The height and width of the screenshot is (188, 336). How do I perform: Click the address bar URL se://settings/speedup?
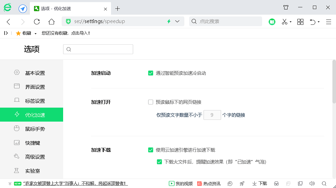coord(100,21)
